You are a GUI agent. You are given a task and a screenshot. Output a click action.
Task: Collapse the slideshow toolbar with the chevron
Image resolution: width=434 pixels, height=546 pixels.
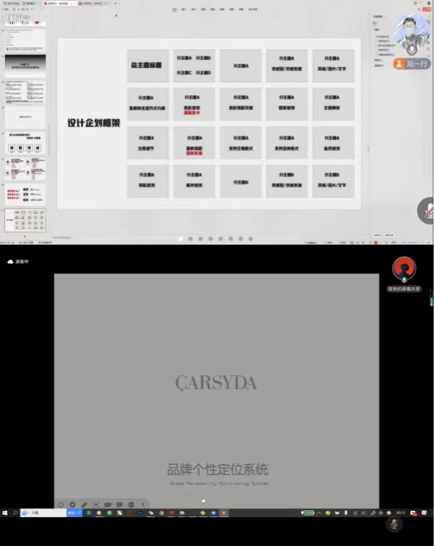(143, 505)
